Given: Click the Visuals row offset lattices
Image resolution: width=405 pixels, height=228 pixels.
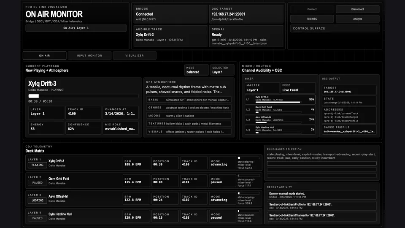Looking at the screenshot, I should coord(189,132).
